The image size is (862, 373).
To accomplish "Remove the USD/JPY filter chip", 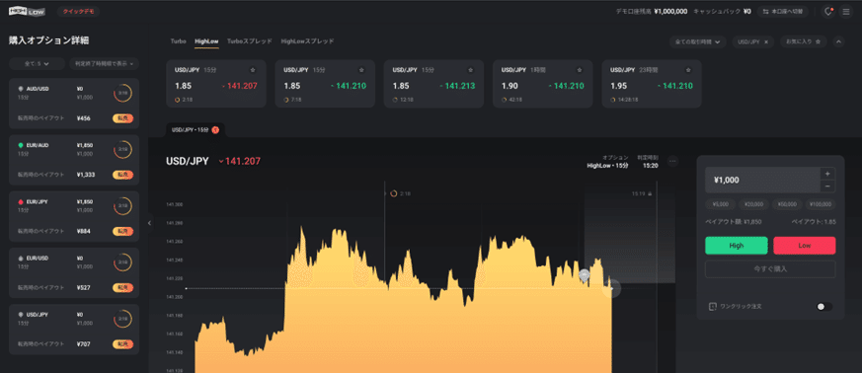I will (766, 41).
